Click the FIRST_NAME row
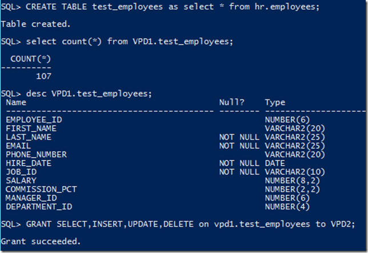368x253 pixels. (x=165, y=128)
